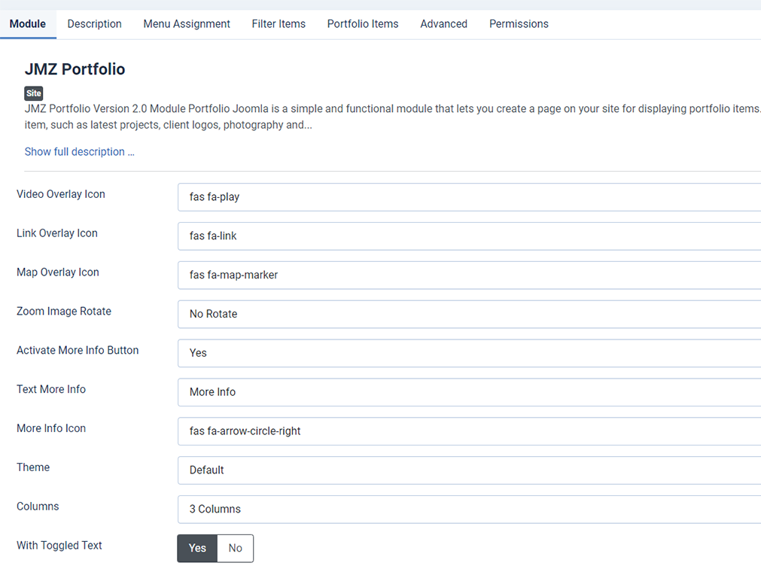This screenshot has width=761, height=572.
Task: Go to the Filter Items tab
Action: click(279, 24)
